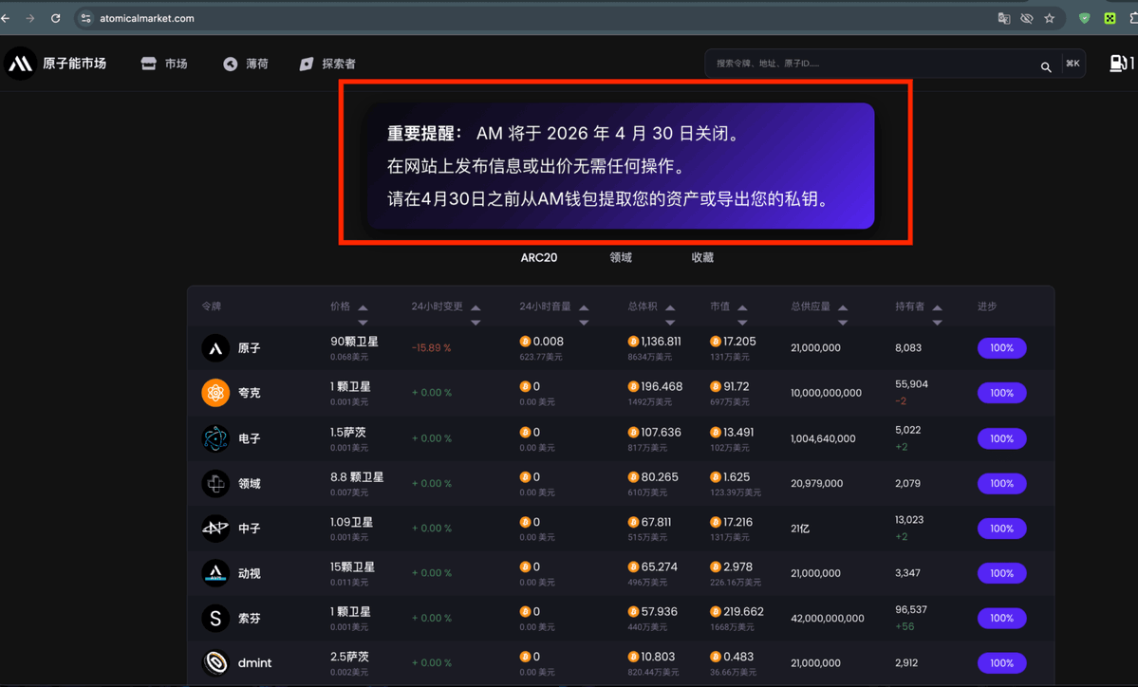This screenshot has height=687, width=1138.
Task: Open the 探索者 navigation link
Action: tap(329, 64)
